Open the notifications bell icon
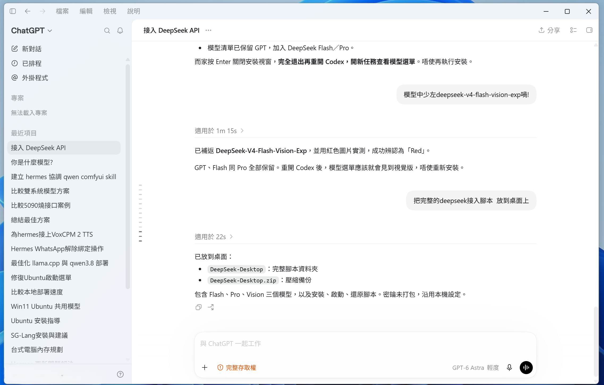 [x=120, y=31]
